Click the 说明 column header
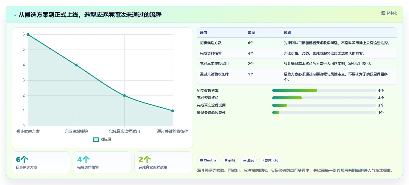The width and height of the screenshot is (409, 185). [287, 33]
